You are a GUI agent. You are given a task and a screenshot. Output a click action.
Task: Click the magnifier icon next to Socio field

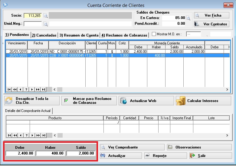point(46,16)
